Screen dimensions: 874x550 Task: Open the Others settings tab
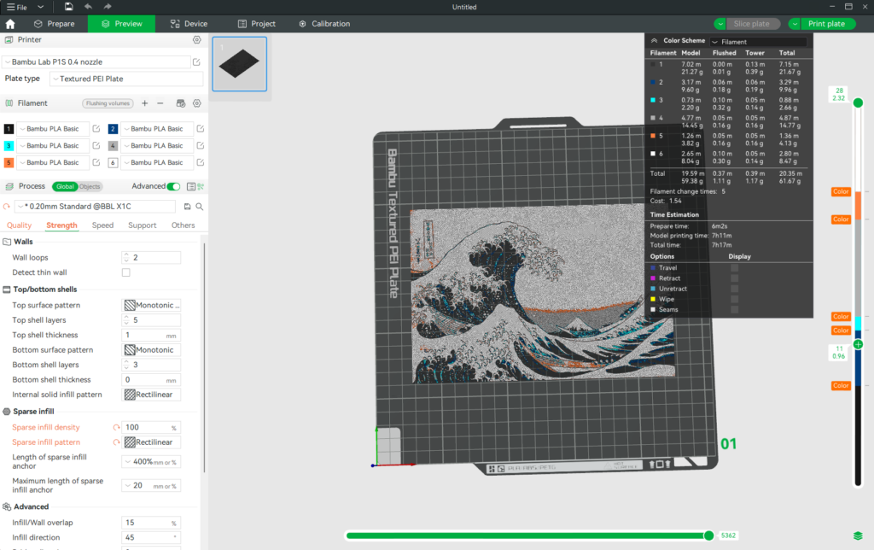click(x=183, y=225)
